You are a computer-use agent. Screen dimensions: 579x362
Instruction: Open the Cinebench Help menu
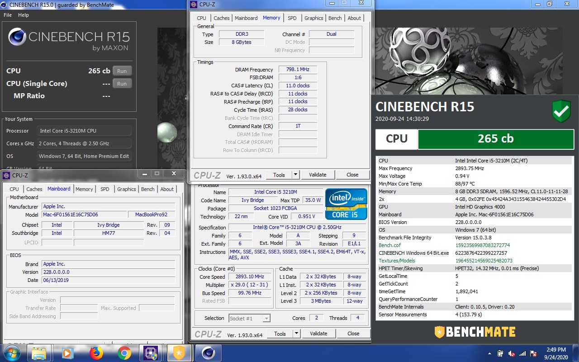pos(24,15)
